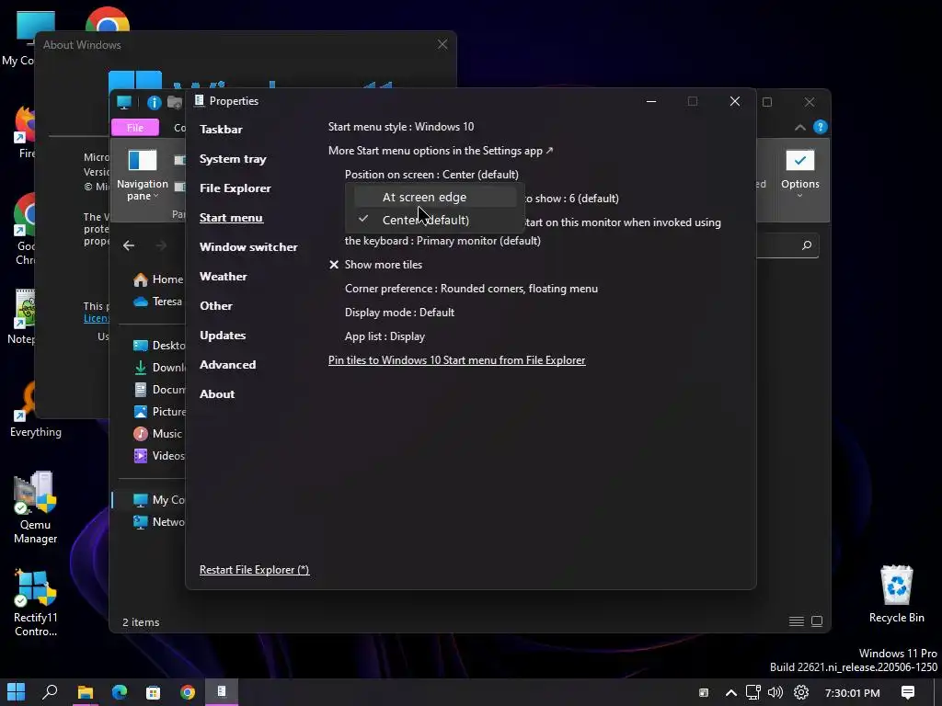942x706 pixels.
Task: Select Videos folder in navigation pane
Action: point(158,456)
